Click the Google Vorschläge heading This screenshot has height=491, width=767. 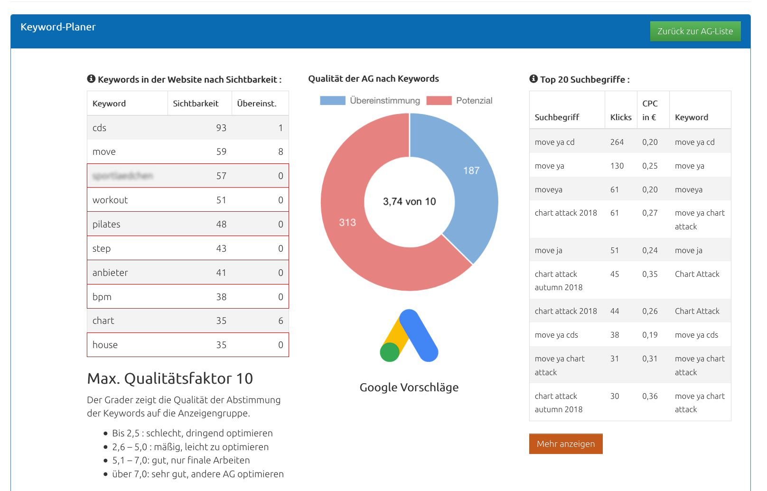coord(409,387)
